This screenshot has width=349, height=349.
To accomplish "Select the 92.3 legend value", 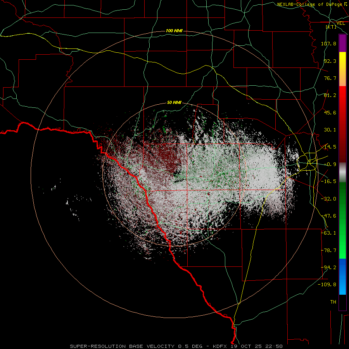I will click(330, 61).
